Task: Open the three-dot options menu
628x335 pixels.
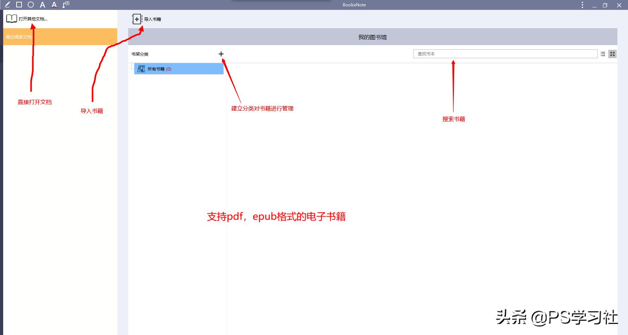Action: (x=582, y=5)
